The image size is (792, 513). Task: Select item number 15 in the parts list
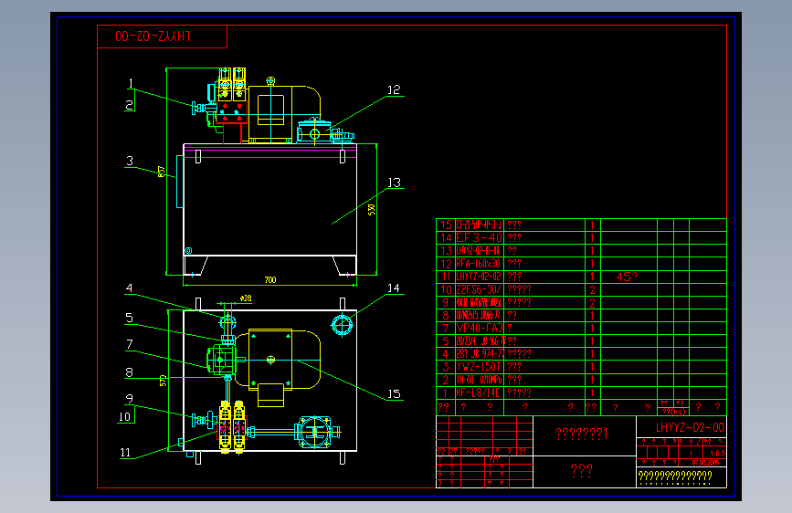446,225
